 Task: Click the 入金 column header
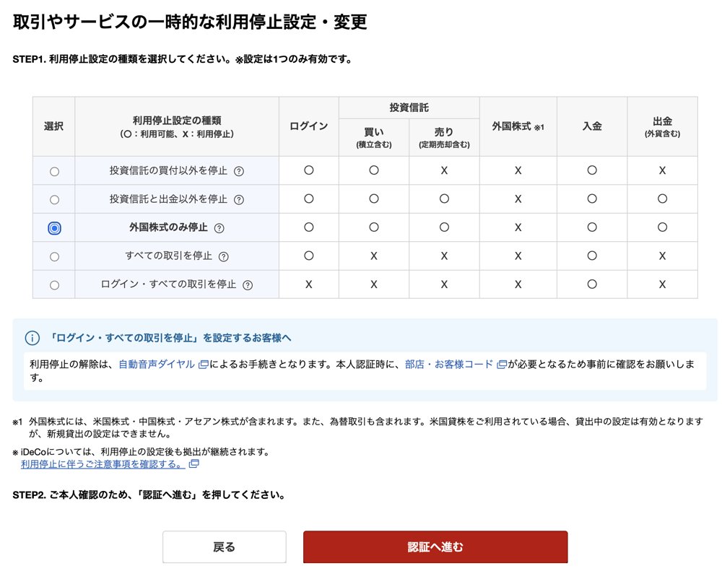pyautogui.click(x=592, y=126)
